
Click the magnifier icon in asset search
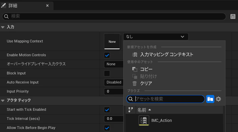click(x=131, y=99)
